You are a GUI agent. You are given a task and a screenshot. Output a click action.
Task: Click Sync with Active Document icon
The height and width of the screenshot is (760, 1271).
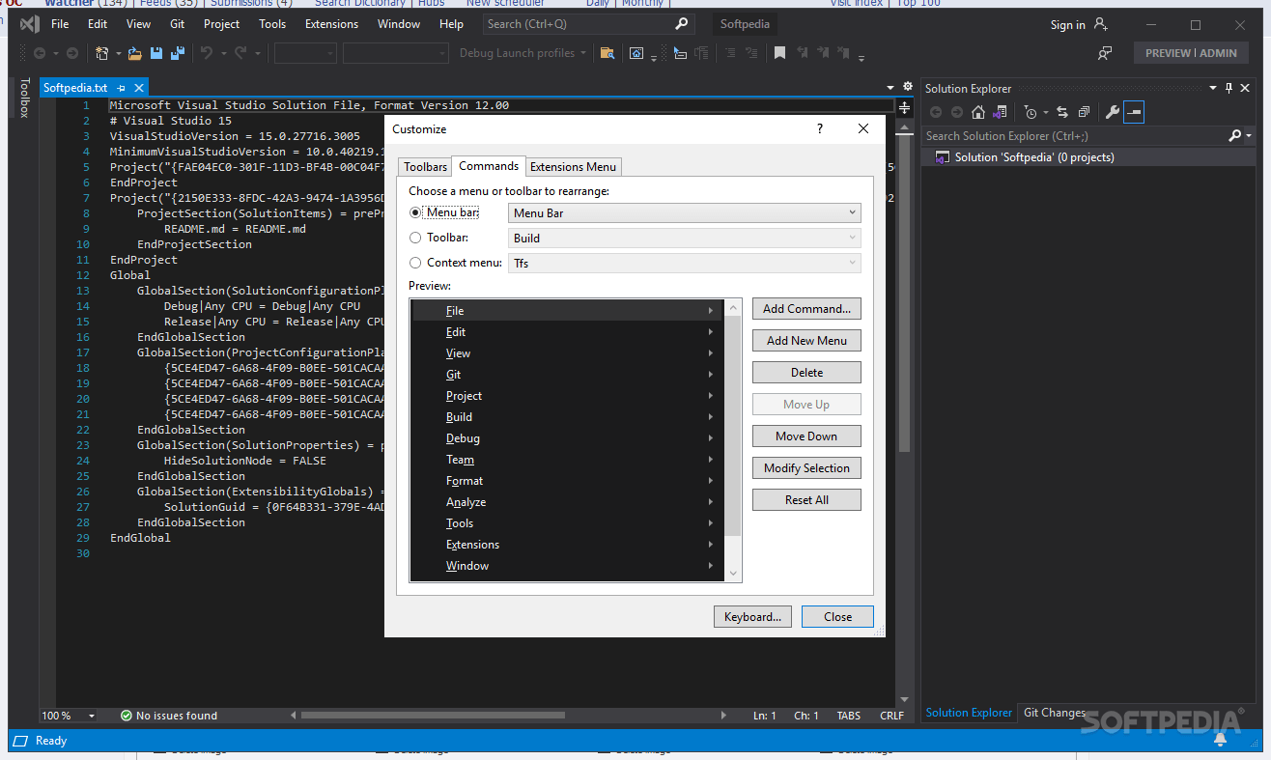click(x=1062, y=112)
